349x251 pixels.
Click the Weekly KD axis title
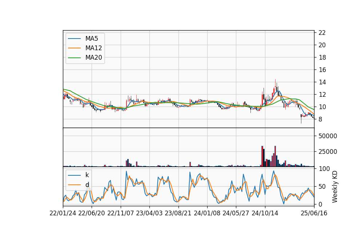[335, 187]
